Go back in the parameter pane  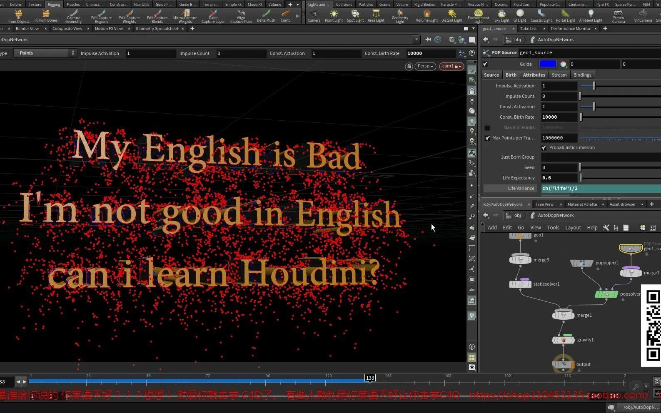click(486, 40)
